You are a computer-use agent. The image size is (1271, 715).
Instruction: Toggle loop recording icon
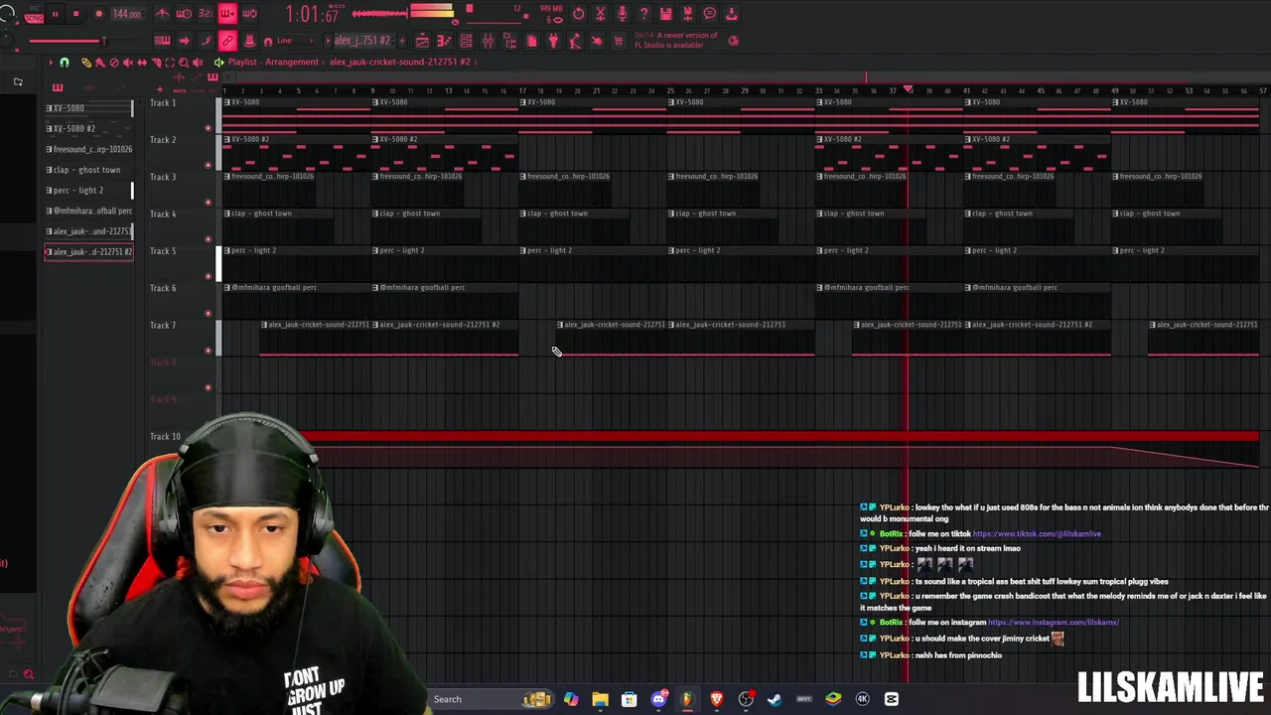point(249,14)
